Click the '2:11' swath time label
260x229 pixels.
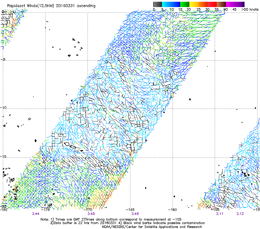click(x=220, y=214)
